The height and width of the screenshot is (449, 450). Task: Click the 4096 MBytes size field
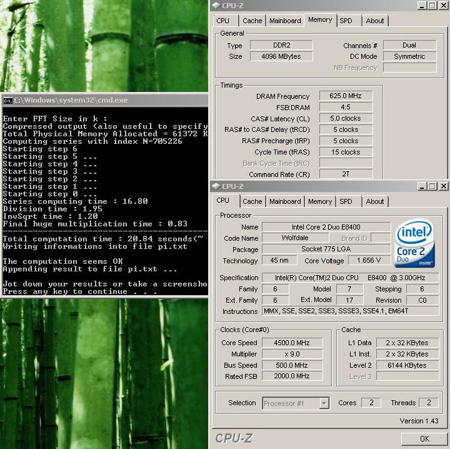tap(281, 56)
